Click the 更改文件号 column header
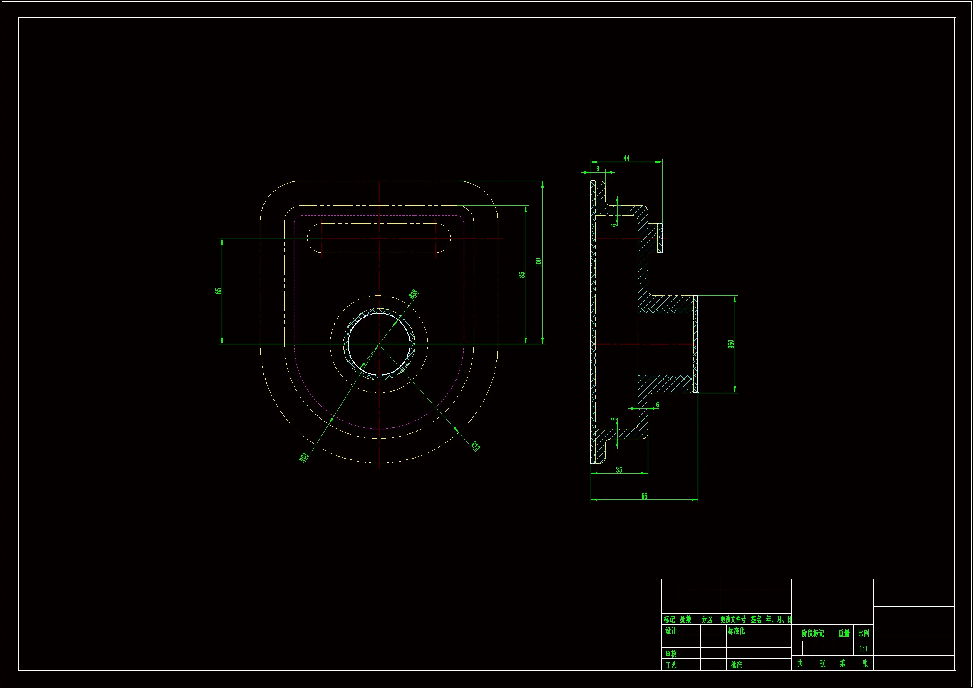 [733, 619]
